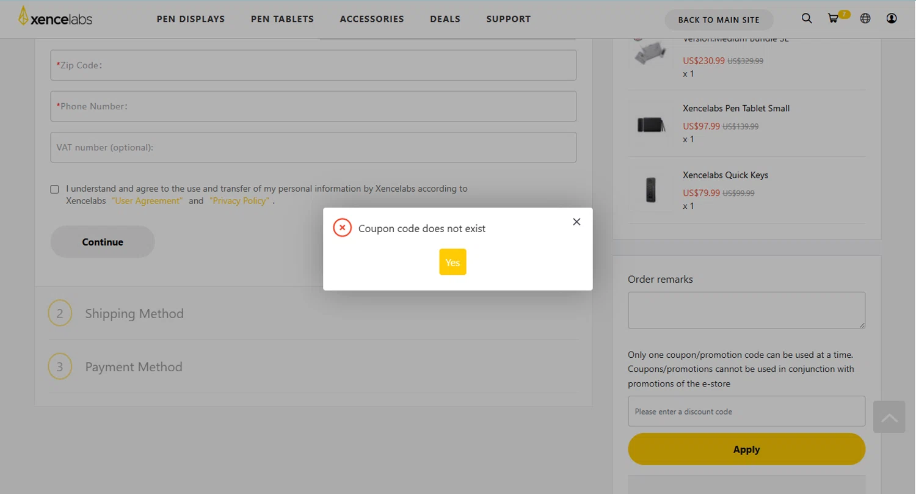
Task: Confirm the dialog with Yes button
Action: tap(453, 262)
